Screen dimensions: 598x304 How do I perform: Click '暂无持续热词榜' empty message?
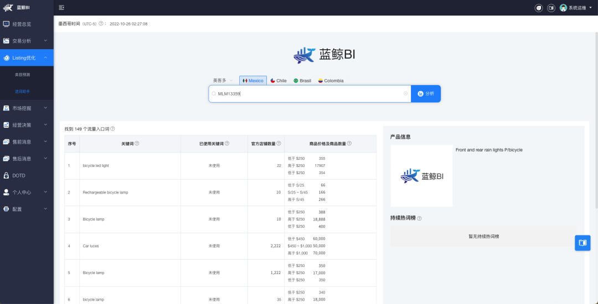pyautogui.click(x=483, y=236)
